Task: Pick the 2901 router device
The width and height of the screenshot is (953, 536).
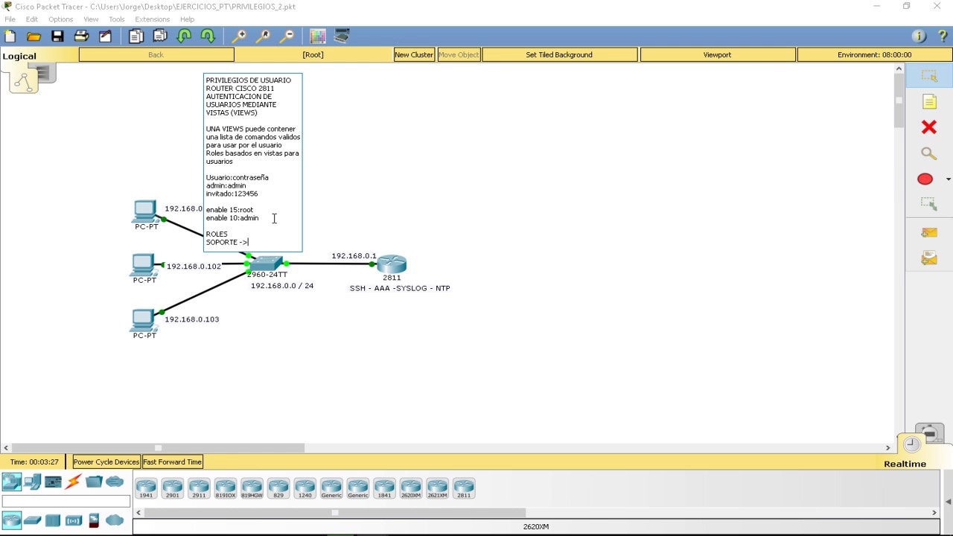Action: pyautogui.click(x=172, y=488)
